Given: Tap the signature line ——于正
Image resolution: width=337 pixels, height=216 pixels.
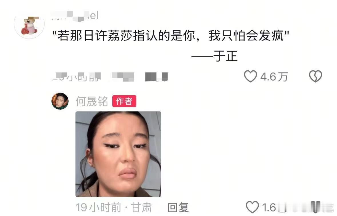Looking at the screenshot, I should point(214,56).
